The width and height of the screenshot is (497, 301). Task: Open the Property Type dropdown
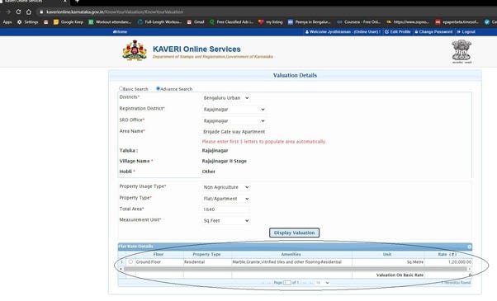click(x=226, y=199)
